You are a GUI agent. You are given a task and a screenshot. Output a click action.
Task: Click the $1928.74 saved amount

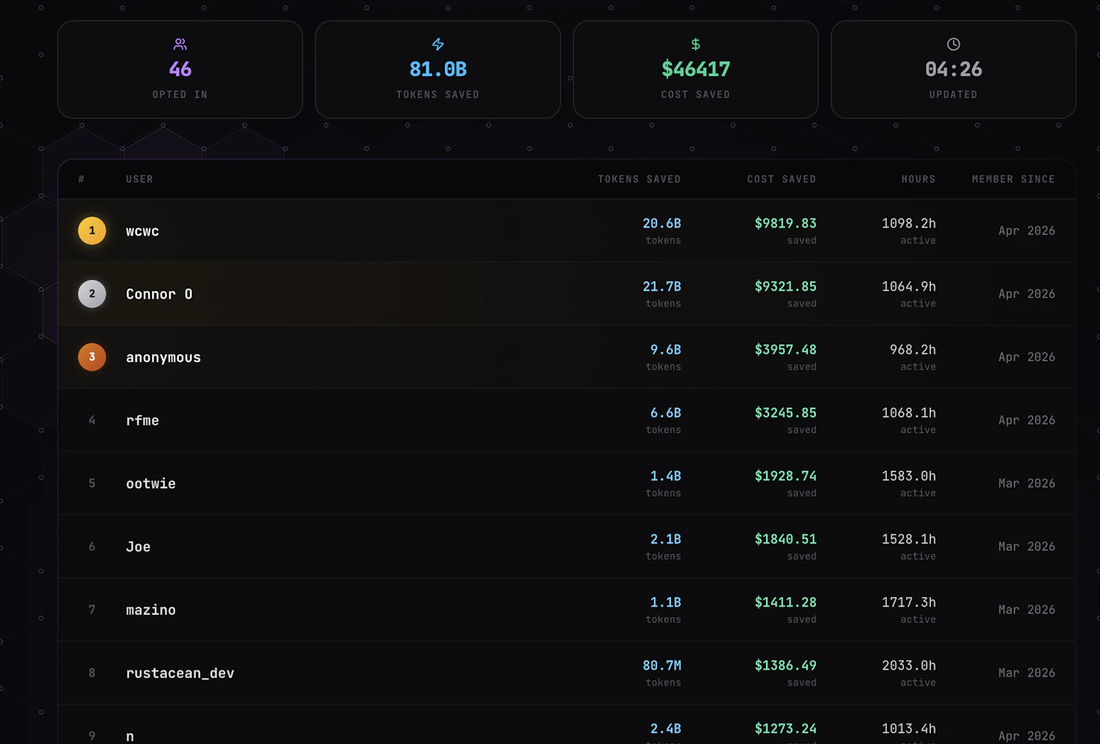tap(786, 476)
